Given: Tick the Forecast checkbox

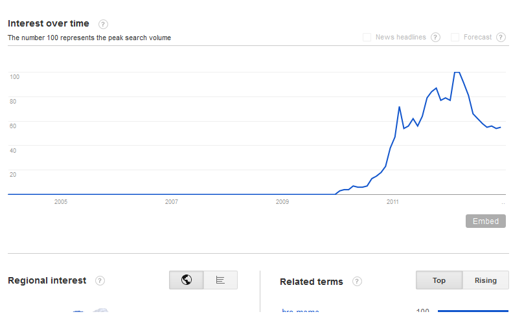Looking at the screenshot, I should point(455,38).
